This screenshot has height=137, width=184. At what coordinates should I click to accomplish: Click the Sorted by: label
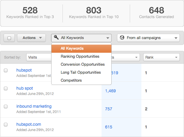(x=12, y=57)
